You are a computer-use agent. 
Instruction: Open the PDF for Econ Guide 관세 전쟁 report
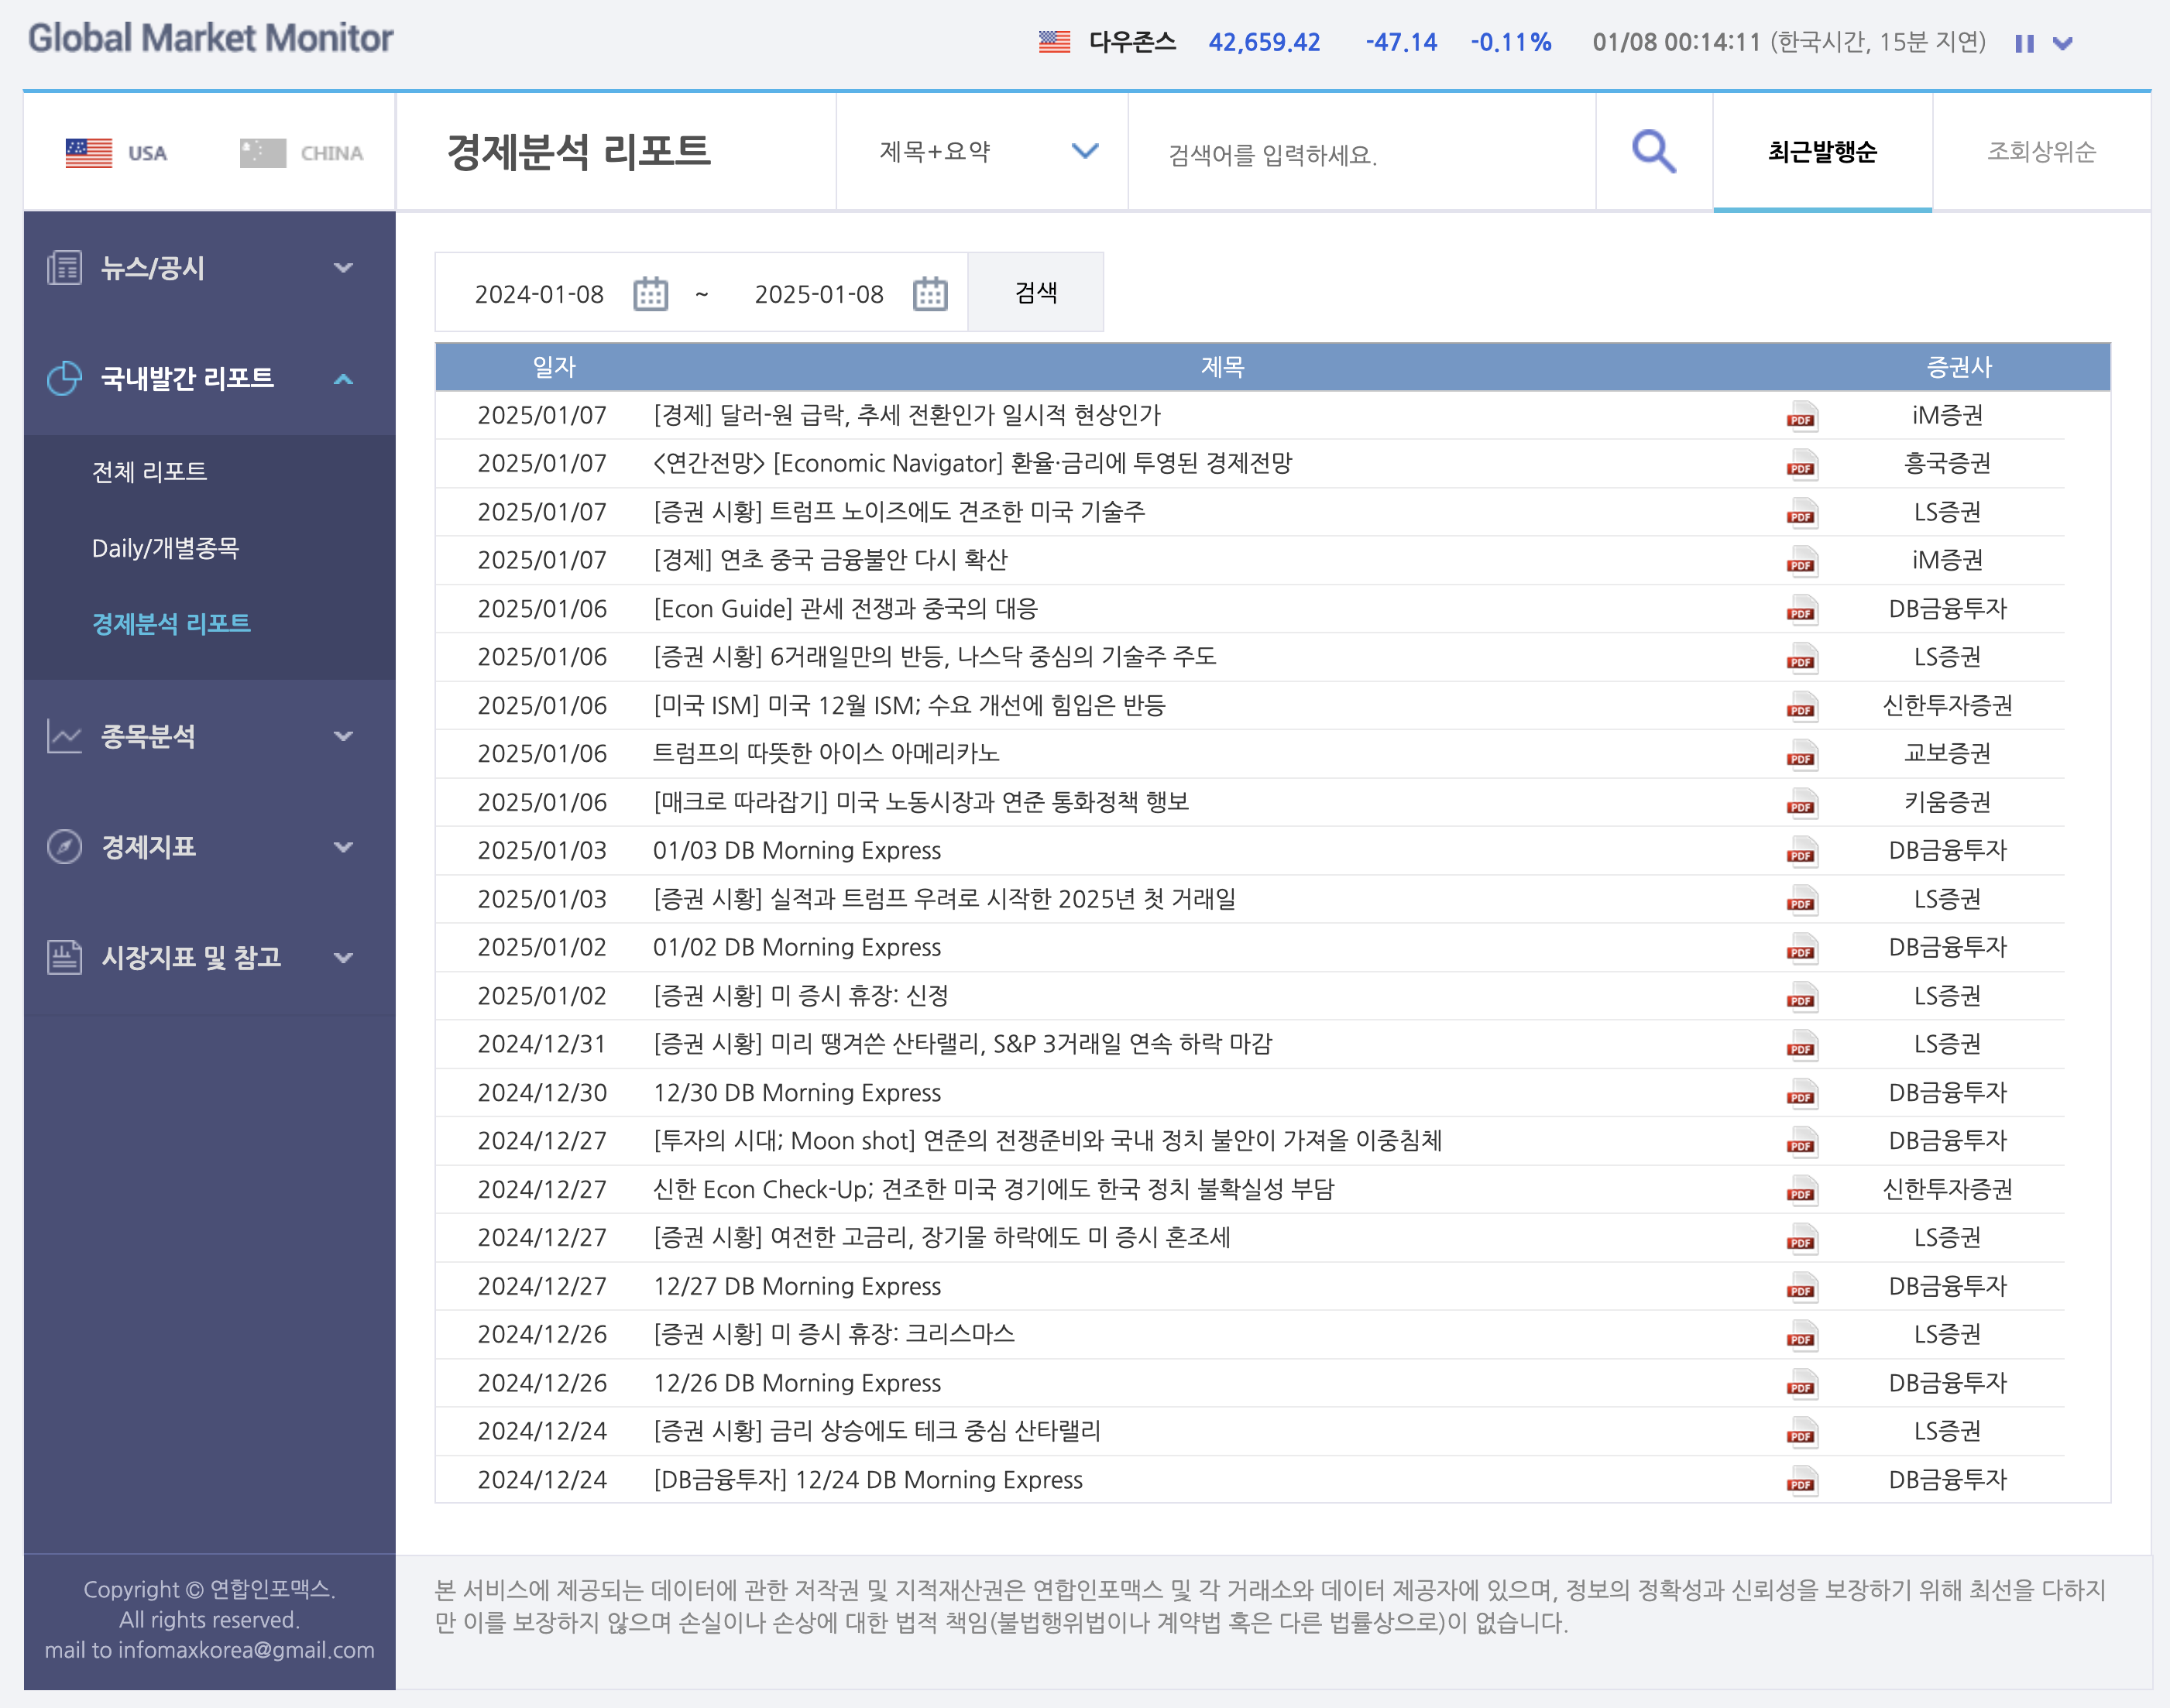point(1802,610)
